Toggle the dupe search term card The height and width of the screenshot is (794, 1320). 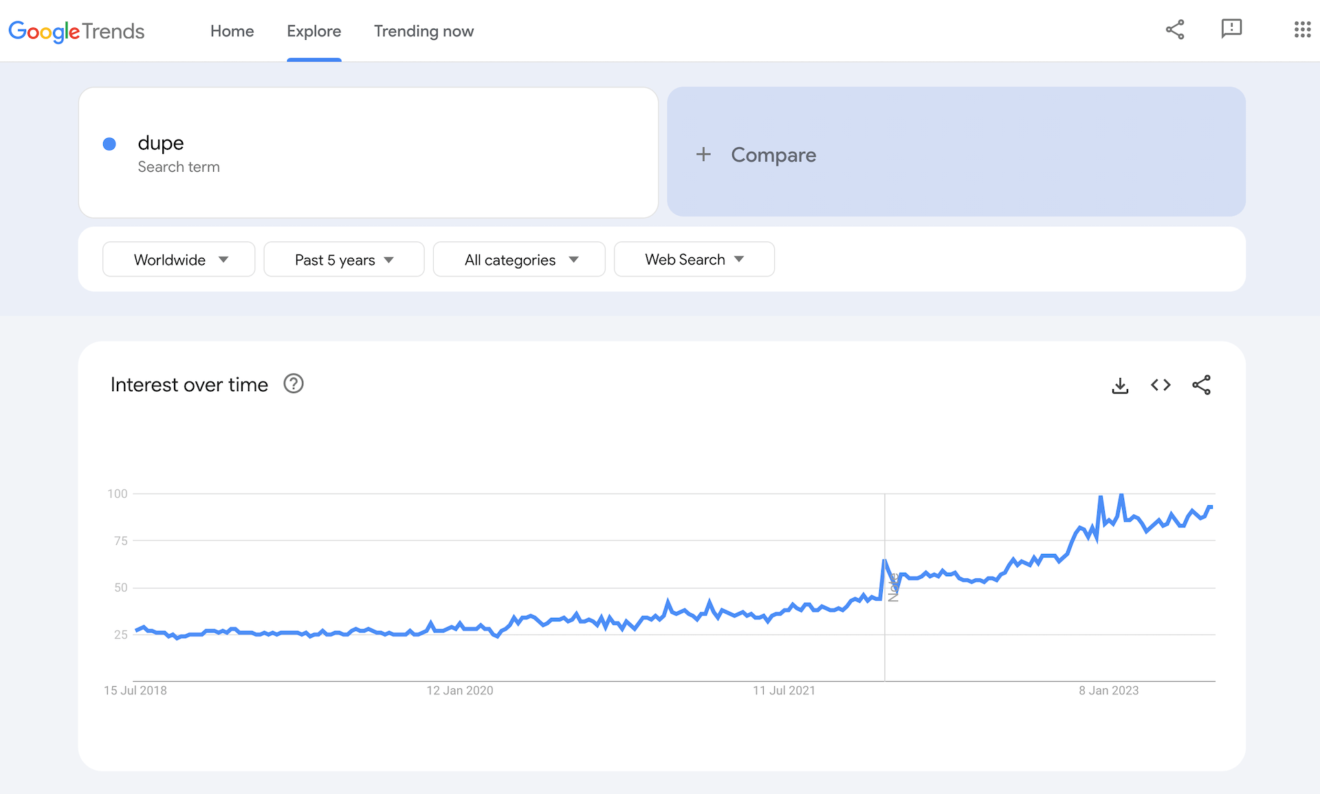[x=368, y=153]
